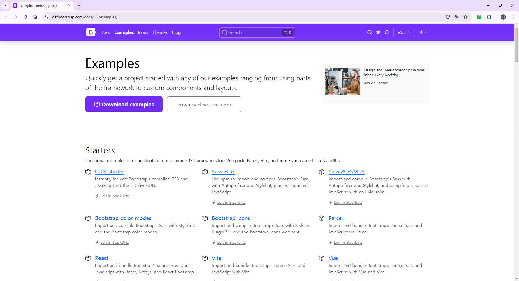Open the Vue starter link
Screen dimensions: 519x281
point(333,258)
